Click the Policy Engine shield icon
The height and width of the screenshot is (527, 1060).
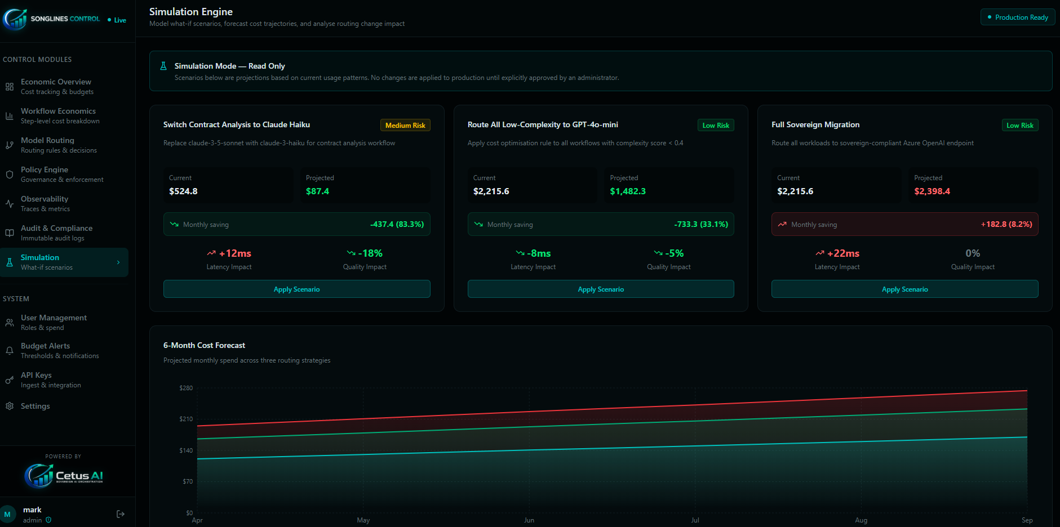point(10,175)
